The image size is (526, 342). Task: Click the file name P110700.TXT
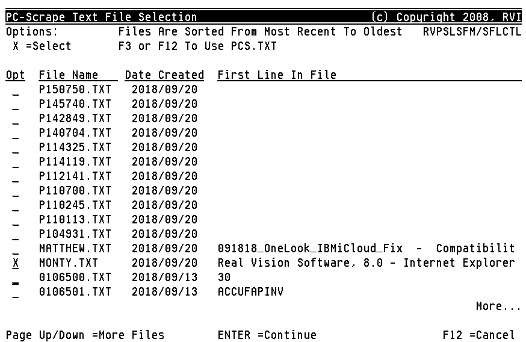pos(75,191)
